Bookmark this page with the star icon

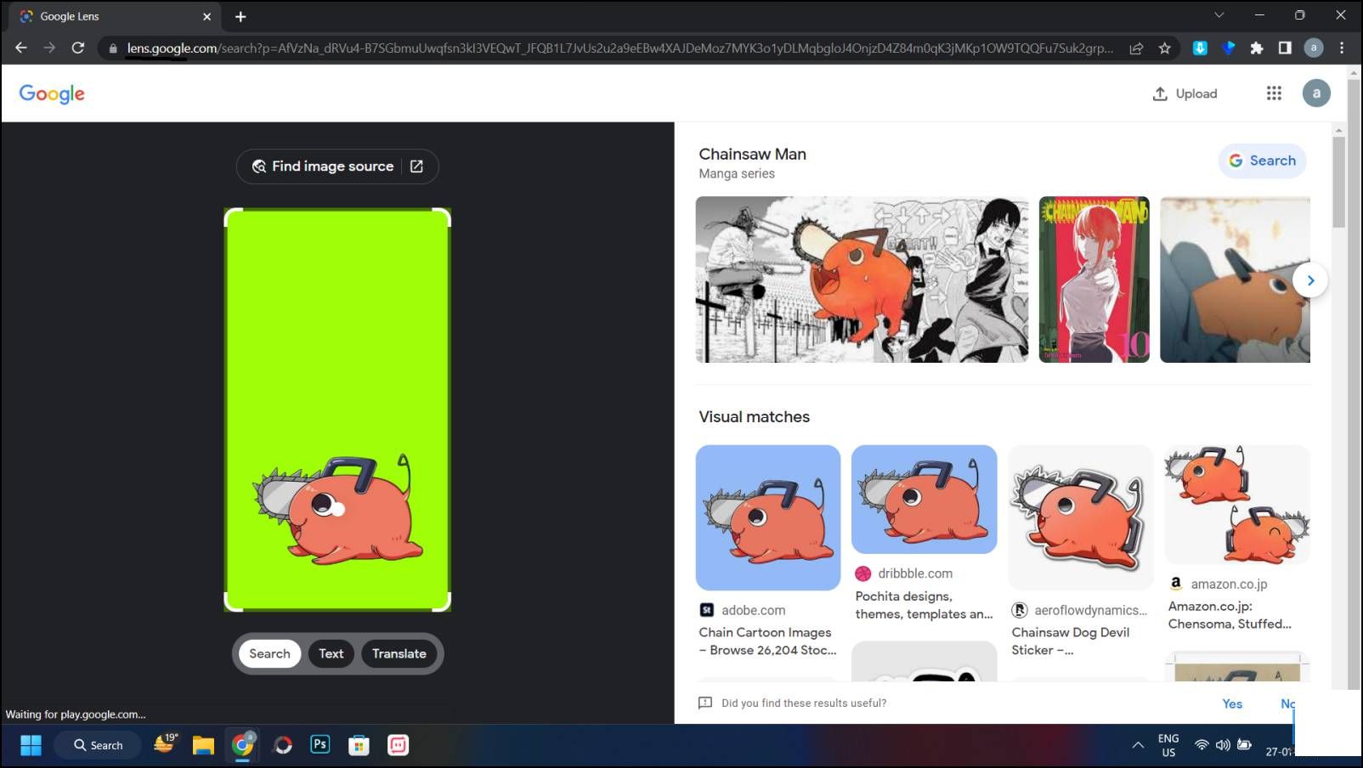tap(1165, 48)
